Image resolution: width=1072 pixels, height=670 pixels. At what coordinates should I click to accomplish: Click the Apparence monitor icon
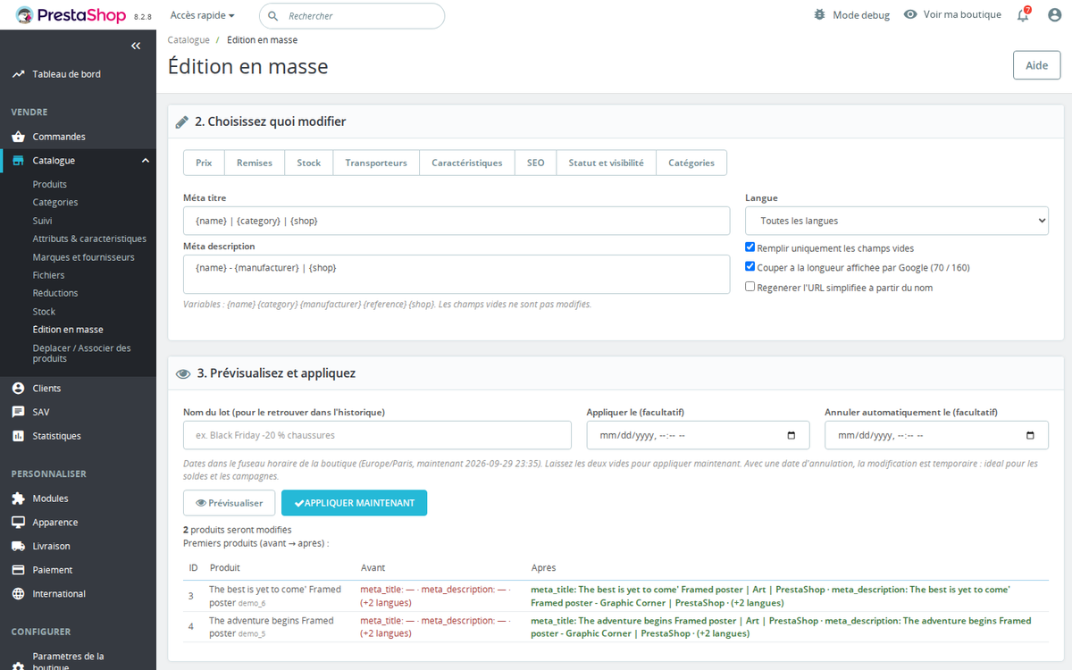(x=18, y=523)
